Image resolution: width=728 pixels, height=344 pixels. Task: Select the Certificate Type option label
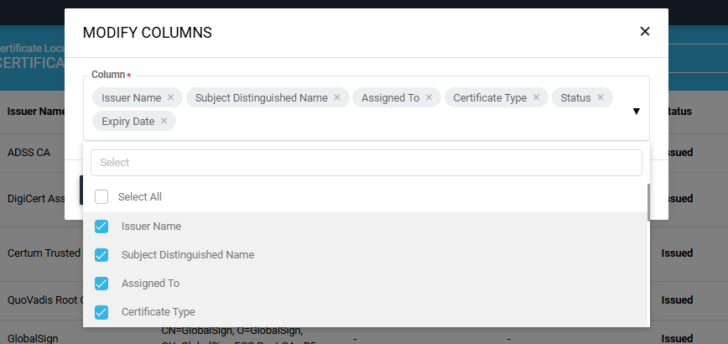tap(158, 312)
